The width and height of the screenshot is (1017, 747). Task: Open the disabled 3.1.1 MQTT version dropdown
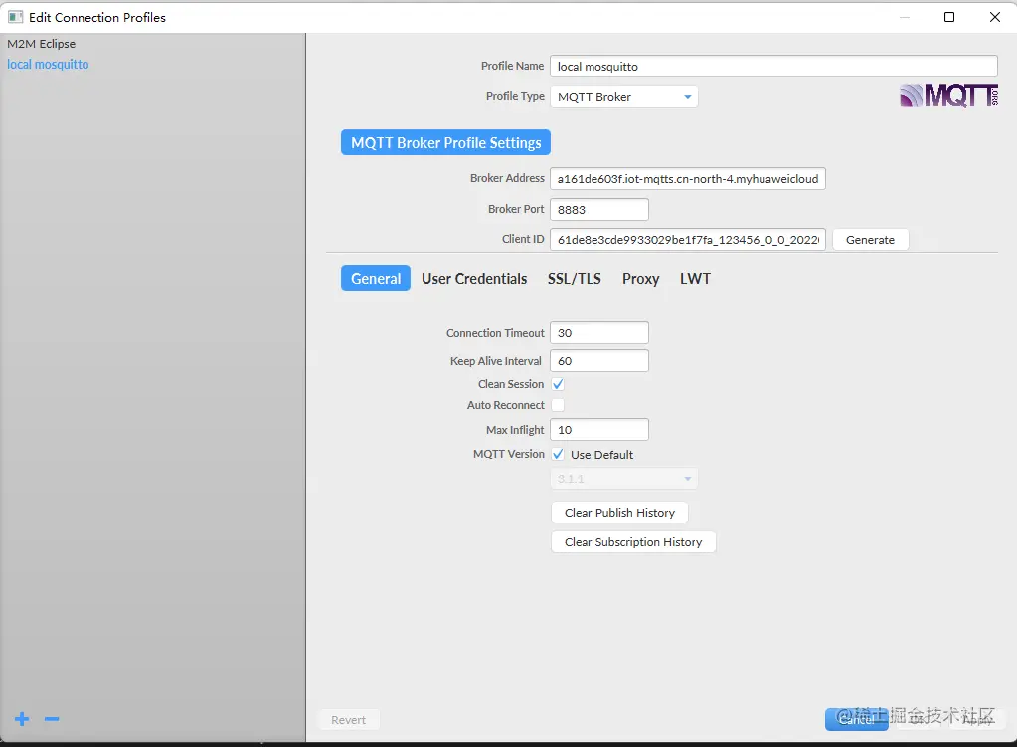click(624, 479)
